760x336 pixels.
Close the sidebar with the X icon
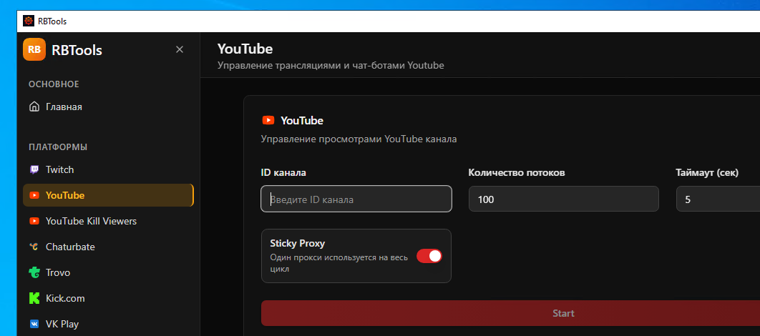pos(180,49)
